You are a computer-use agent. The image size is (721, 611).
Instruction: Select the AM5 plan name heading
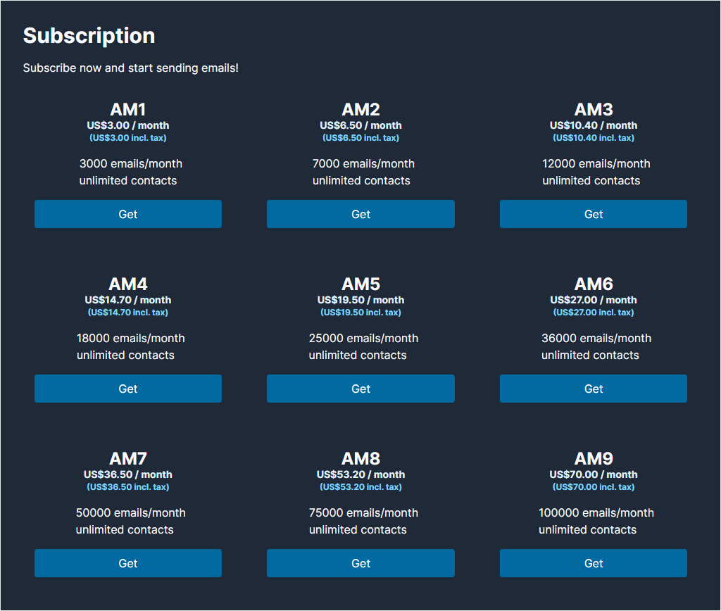[360, 284]
